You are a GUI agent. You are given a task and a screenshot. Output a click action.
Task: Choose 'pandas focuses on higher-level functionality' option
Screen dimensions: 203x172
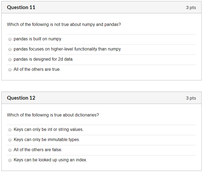[x=10, y=49]
